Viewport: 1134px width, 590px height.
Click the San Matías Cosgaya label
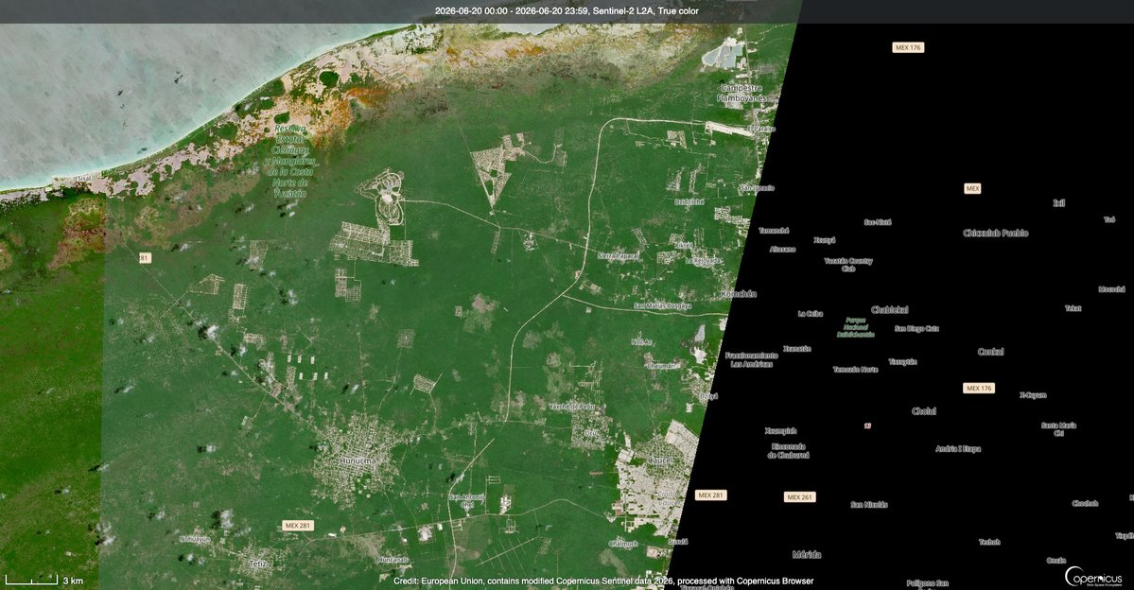[x=662, y=305]
